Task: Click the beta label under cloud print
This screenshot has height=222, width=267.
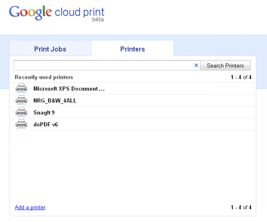Action: 98,20
